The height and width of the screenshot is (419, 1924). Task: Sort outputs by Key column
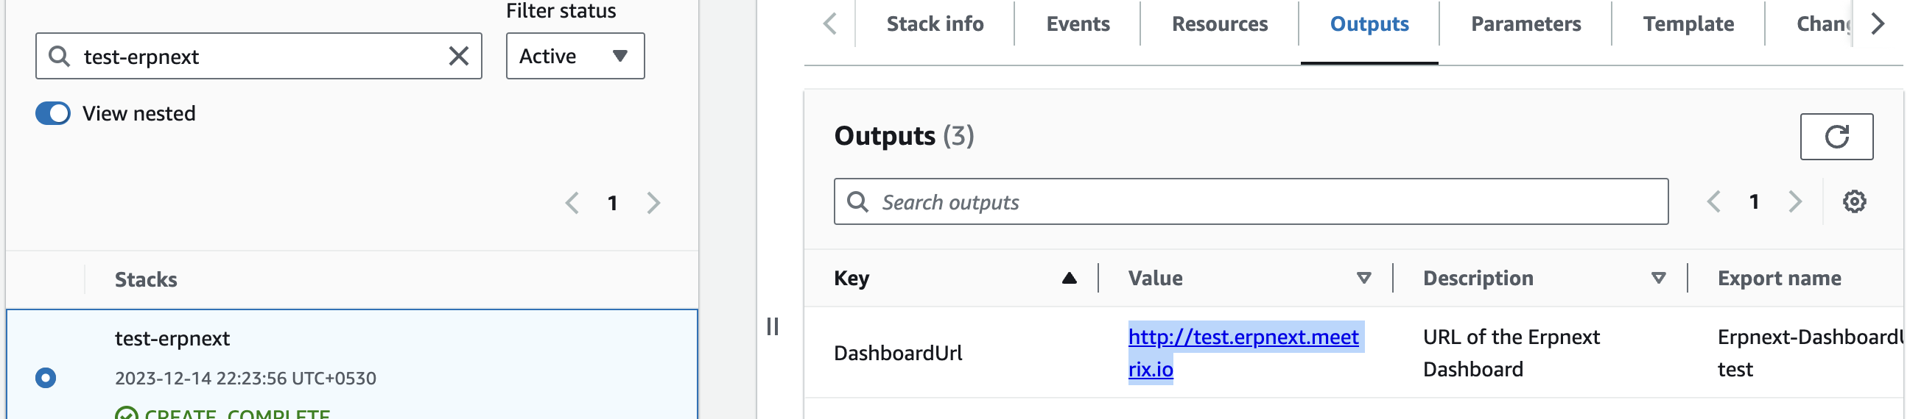(1069, 279)
